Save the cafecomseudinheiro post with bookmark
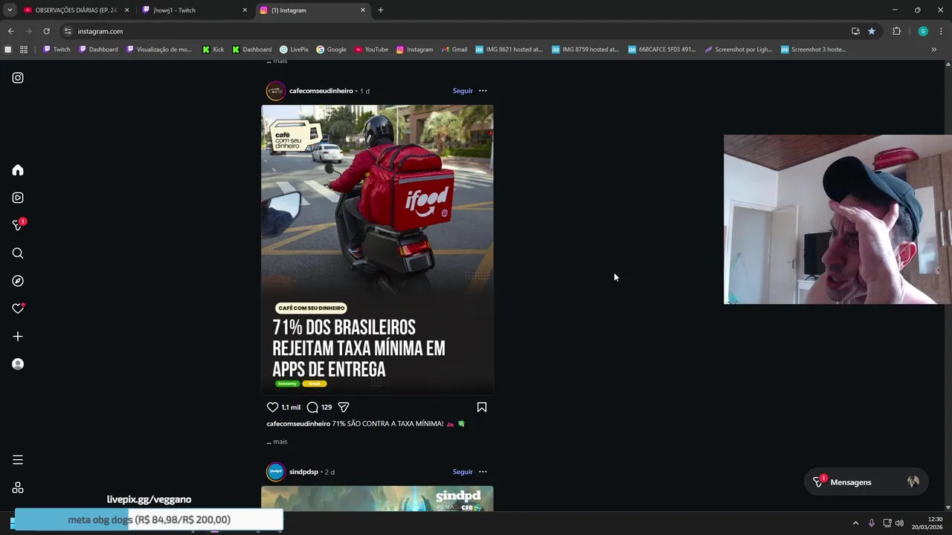 click(x=482, y=407)
